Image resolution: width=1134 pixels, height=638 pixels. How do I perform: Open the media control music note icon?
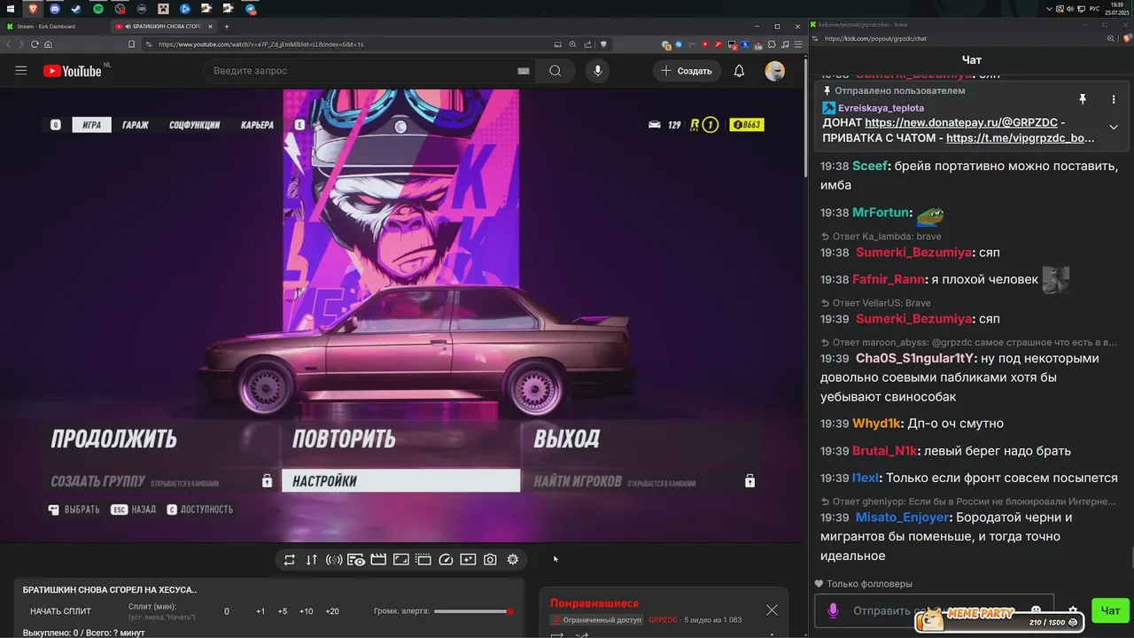[x=785, y=44]
